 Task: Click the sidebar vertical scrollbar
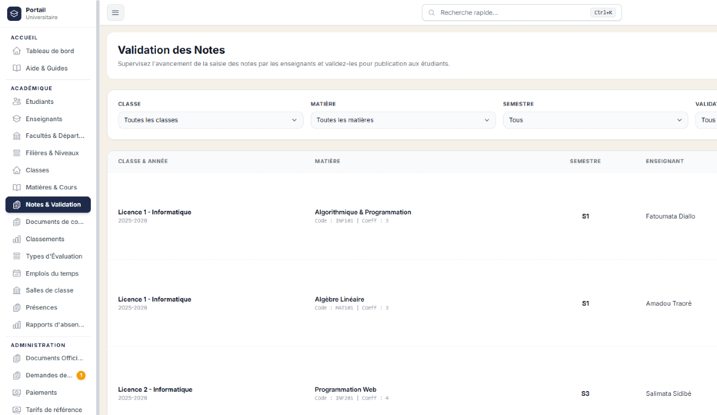pyautogui.click(x=97, y=207)
